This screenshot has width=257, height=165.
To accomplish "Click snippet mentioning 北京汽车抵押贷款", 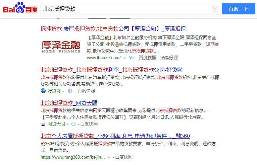I will click(x=130, y=81).
